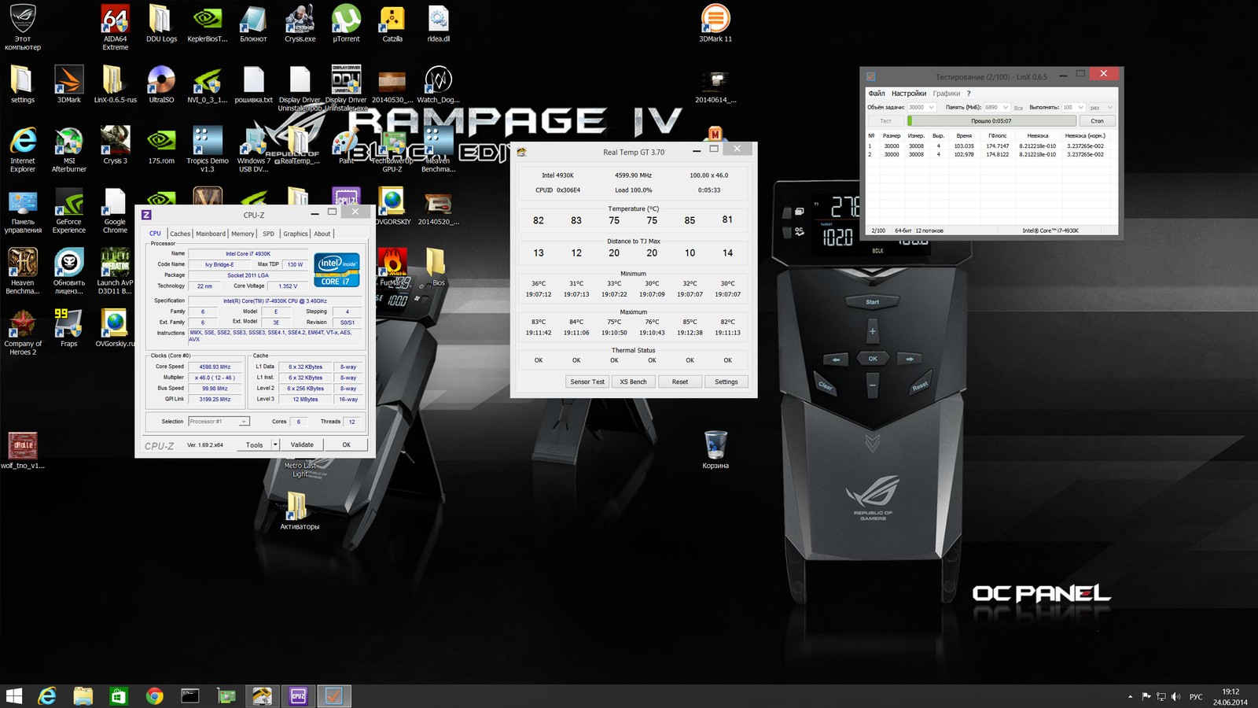This screenshot has height=708, width=1258.
Task: Open the SPD tab in CPU-Z
Action: tap(269, 234)
